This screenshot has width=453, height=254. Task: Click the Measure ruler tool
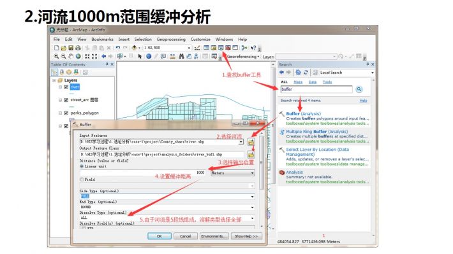click(x=172, y=57)
